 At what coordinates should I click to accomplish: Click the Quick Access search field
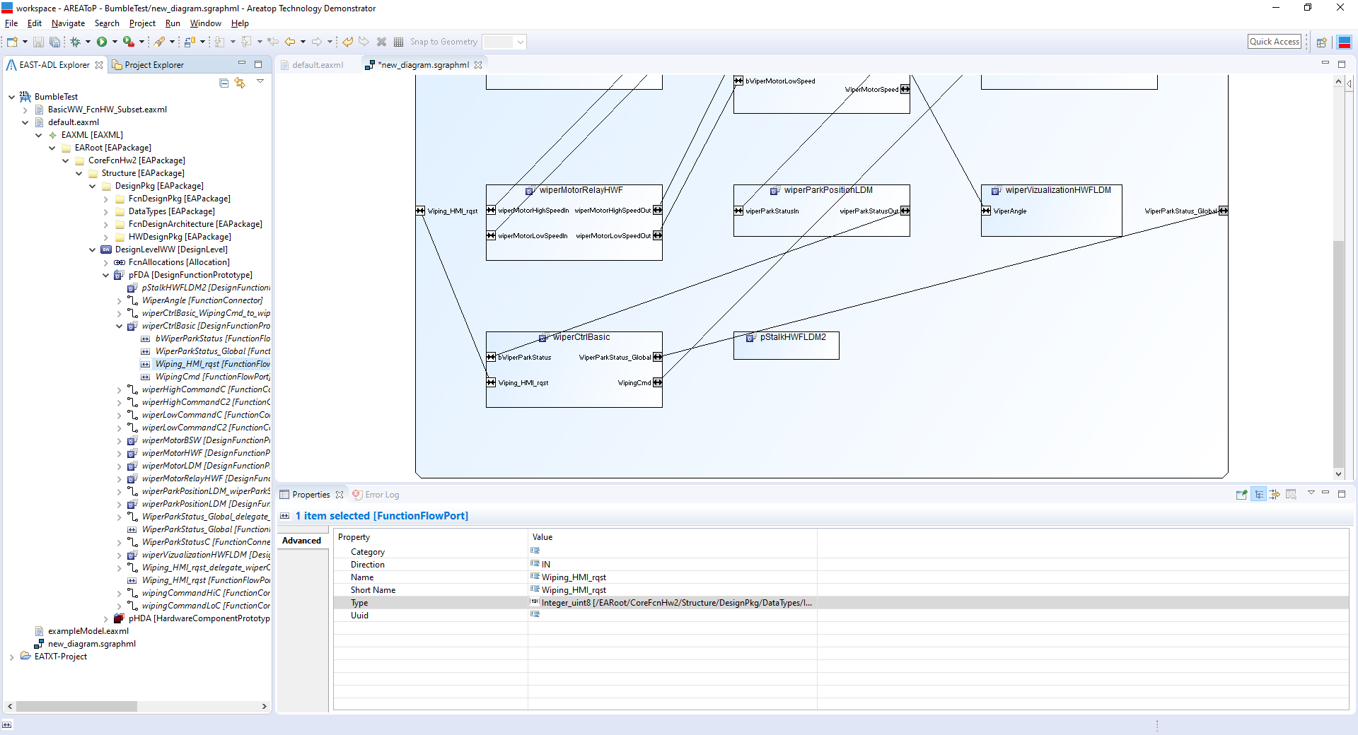(1274, 42)
